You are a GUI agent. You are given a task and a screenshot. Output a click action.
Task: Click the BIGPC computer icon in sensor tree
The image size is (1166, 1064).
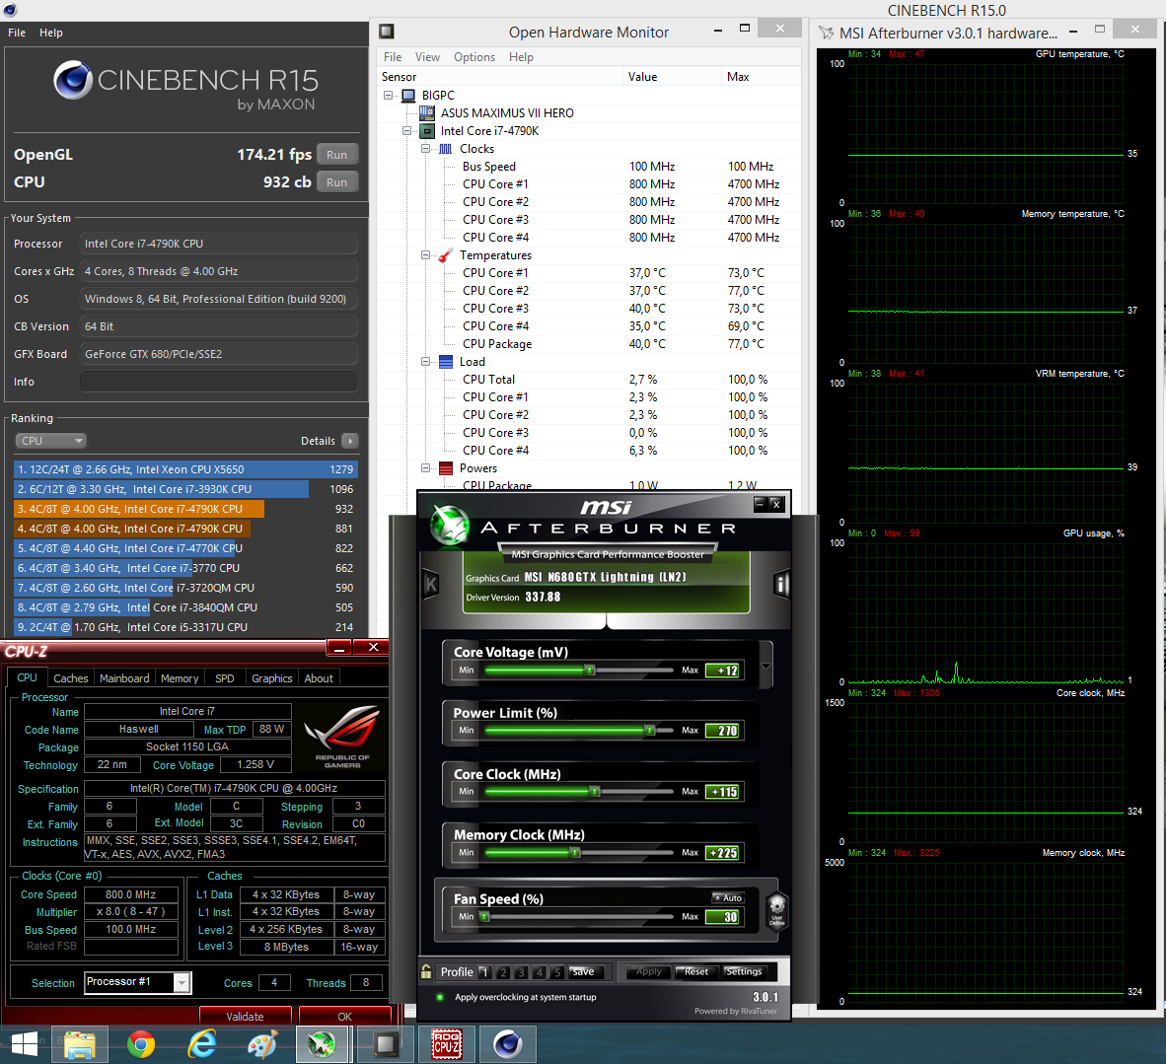point(408,96)
